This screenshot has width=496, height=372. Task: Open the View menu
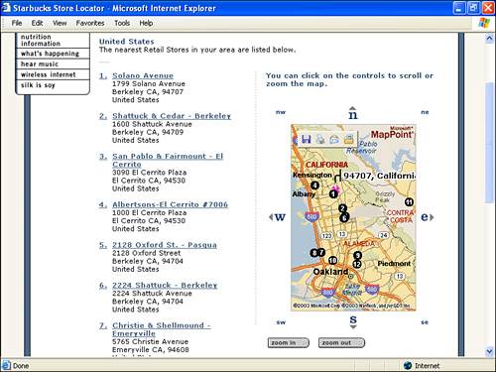click(60, 23)
